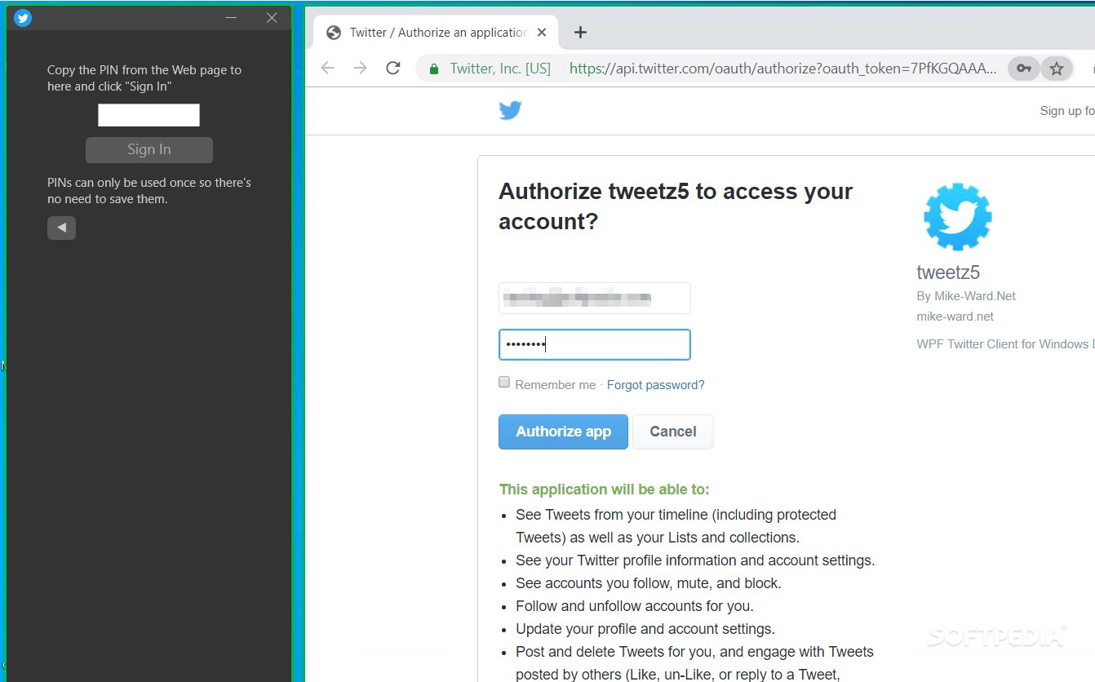
Task: Open saved passwords key icon
Action: click(1023, 69)
